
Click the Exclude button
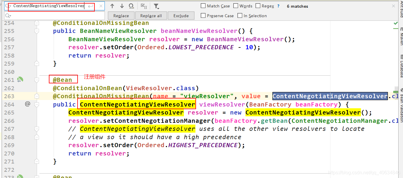pyautogui.click(x=181, y=16)
